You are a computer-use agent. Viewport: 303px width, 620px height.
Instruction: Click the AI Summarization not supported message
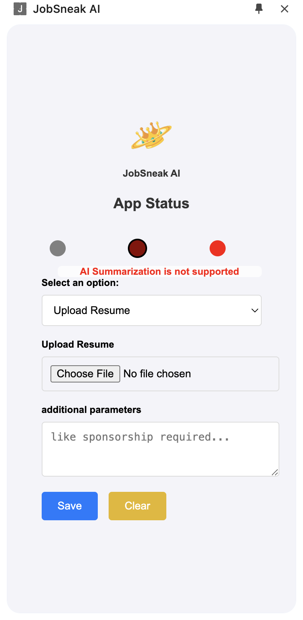(160, 272)
